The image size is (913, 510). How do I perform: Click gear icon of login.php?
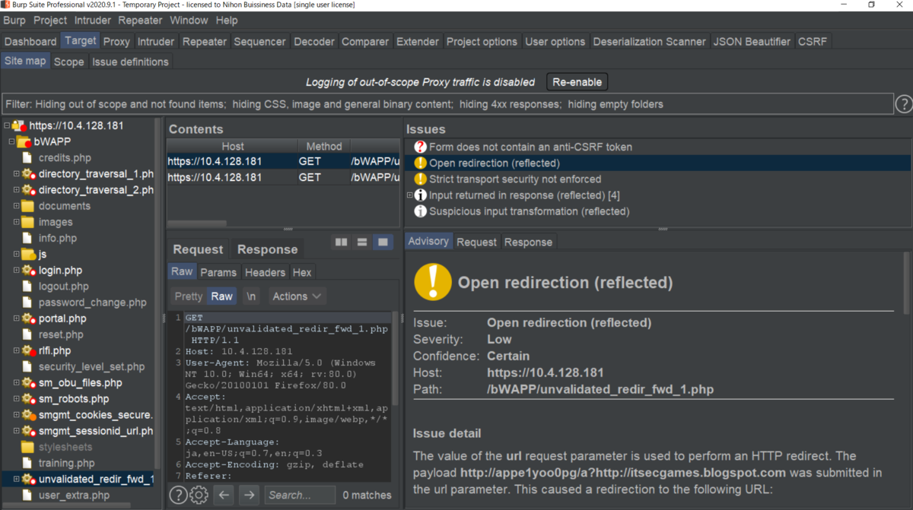coord(28,271)
